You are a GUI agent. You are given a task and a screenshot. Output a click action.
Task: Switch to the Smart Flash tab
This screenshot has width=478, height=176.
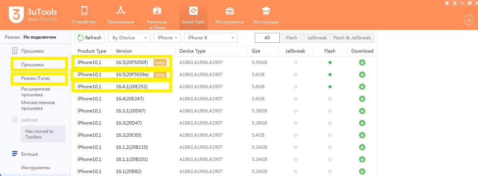(193, 16)
